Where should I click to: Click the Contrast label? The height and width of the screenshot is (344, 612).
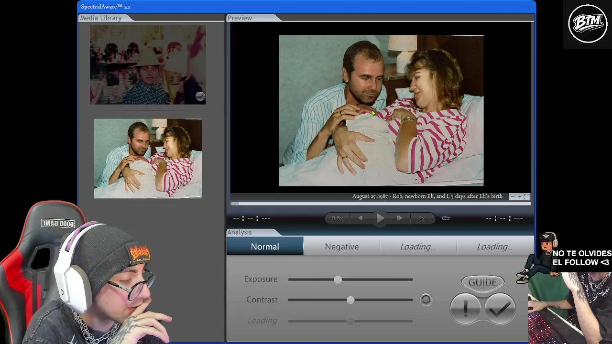pyautogui.click(x=262, y=300)
